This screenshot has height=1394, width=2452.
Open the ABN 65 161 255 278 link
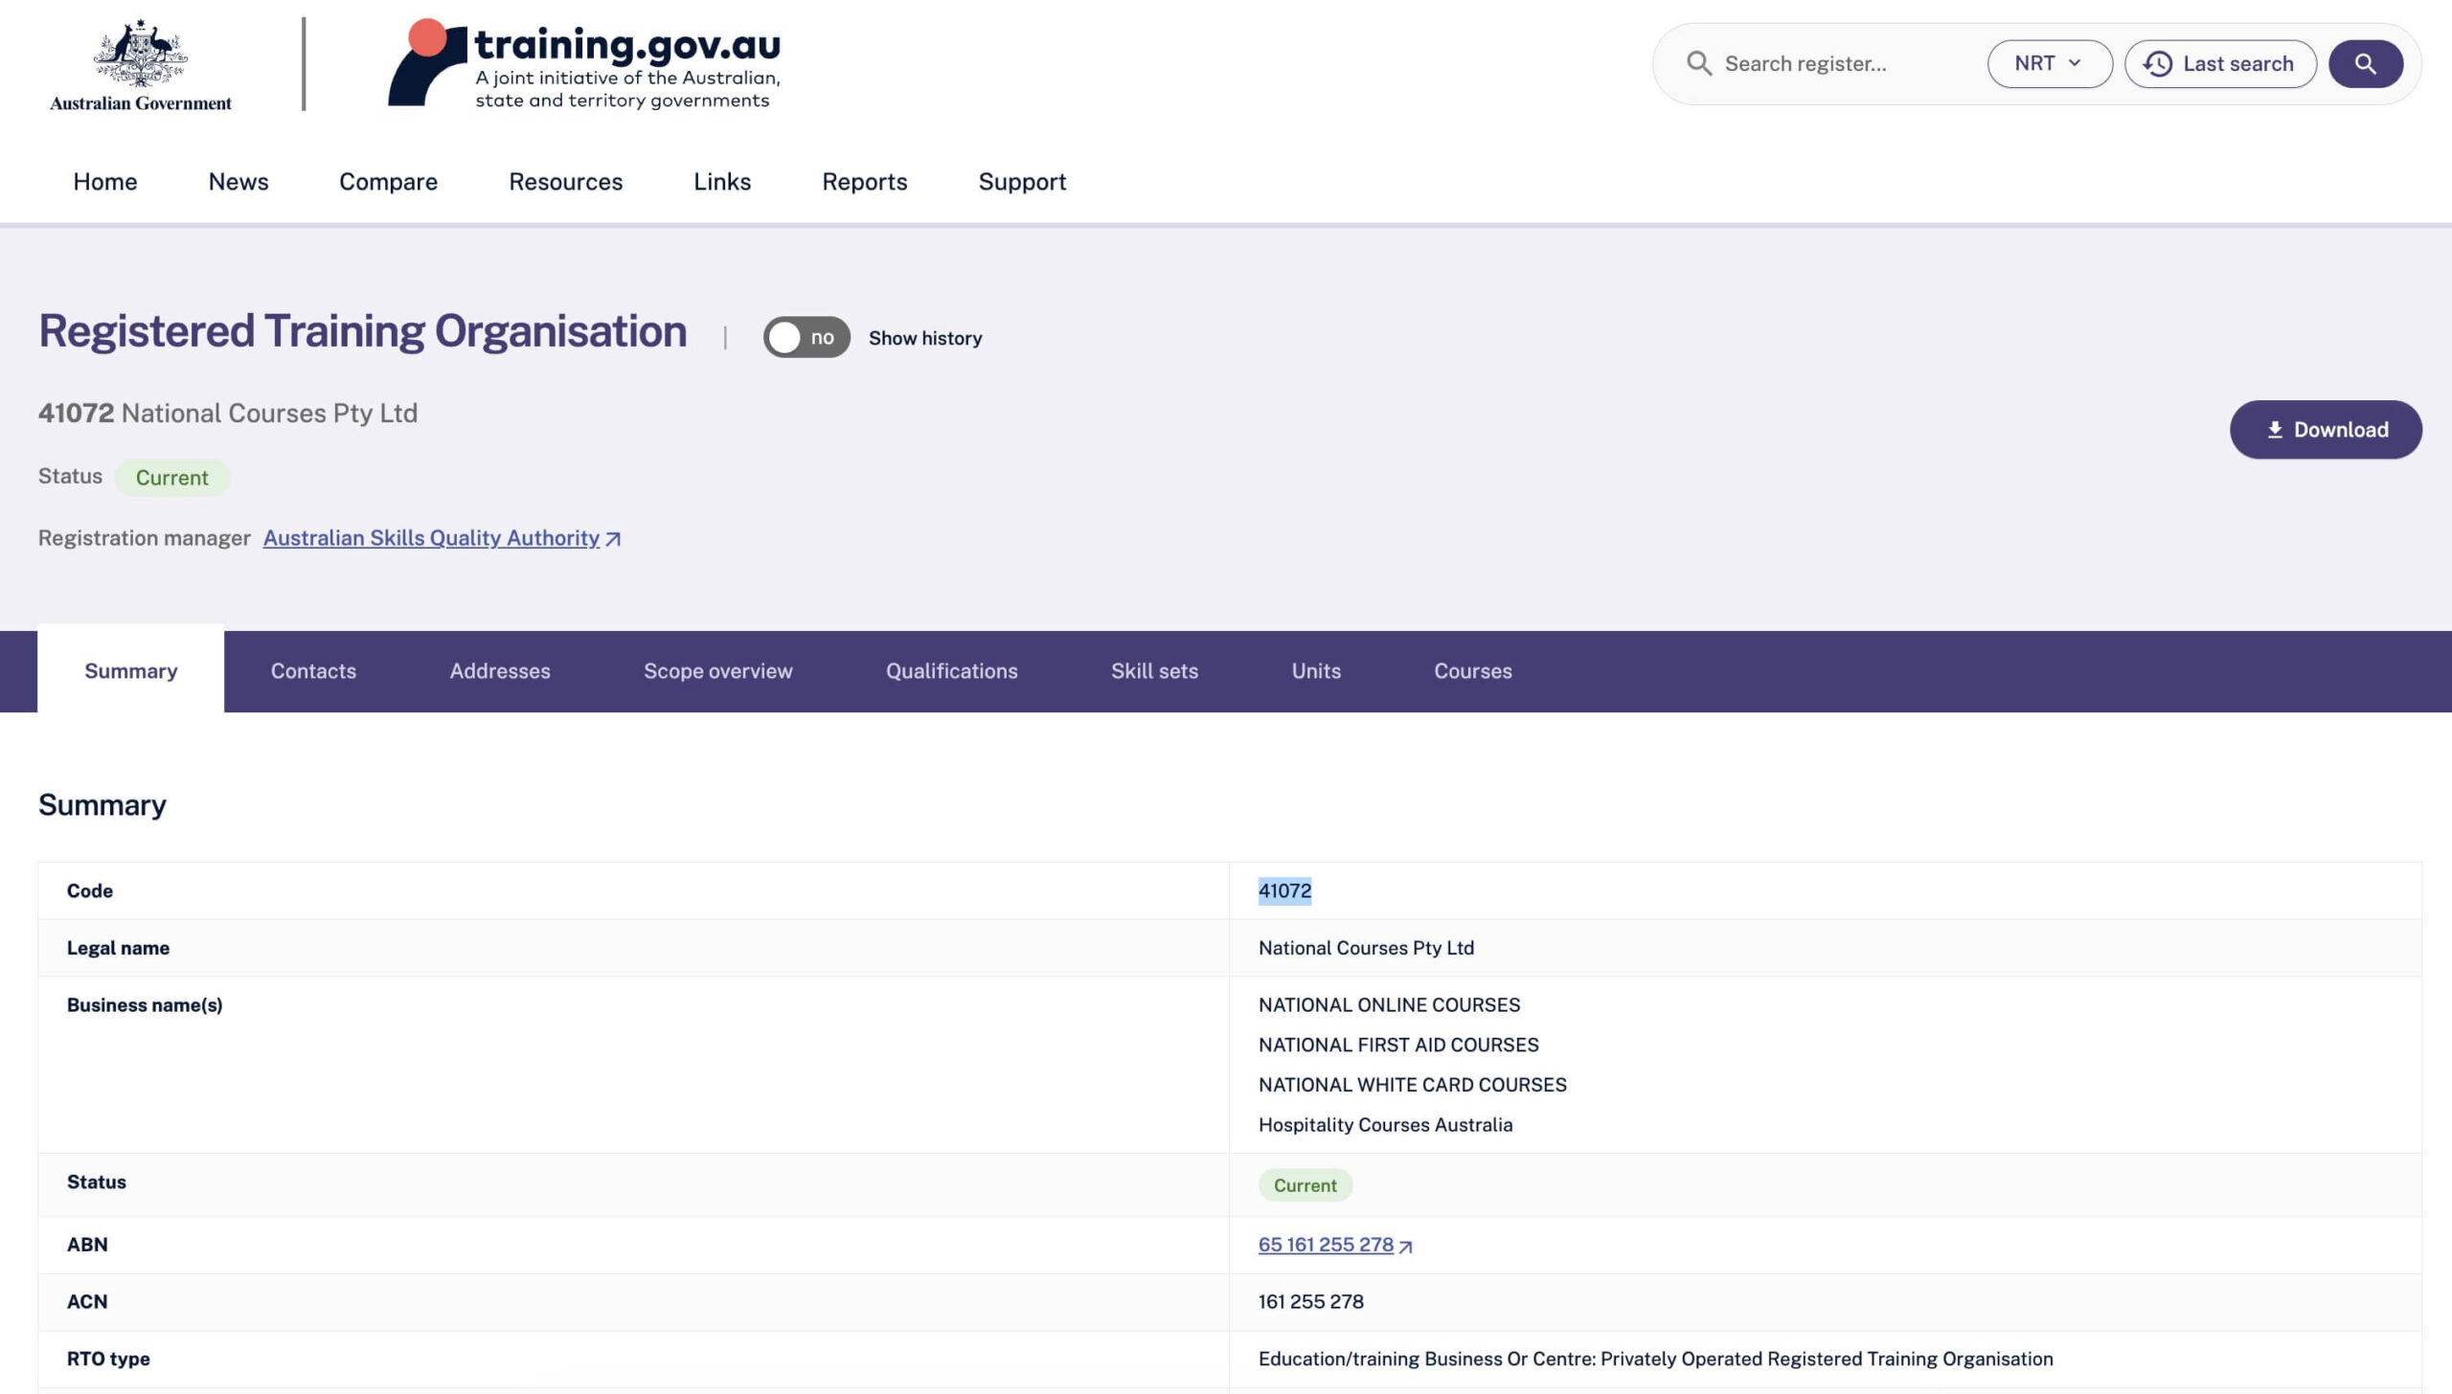tap(1326, 1245)
